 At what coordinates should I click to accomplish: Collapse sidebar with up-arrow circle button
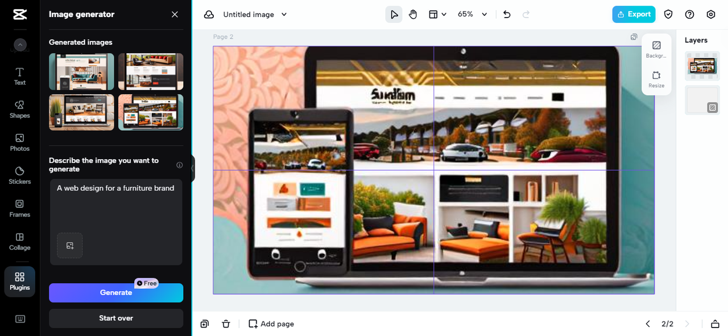(x=20, y=45)
